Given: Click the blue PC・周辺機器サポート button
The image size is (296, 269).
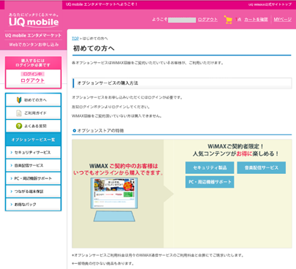Looking at the screenshot, I should 210,182.
